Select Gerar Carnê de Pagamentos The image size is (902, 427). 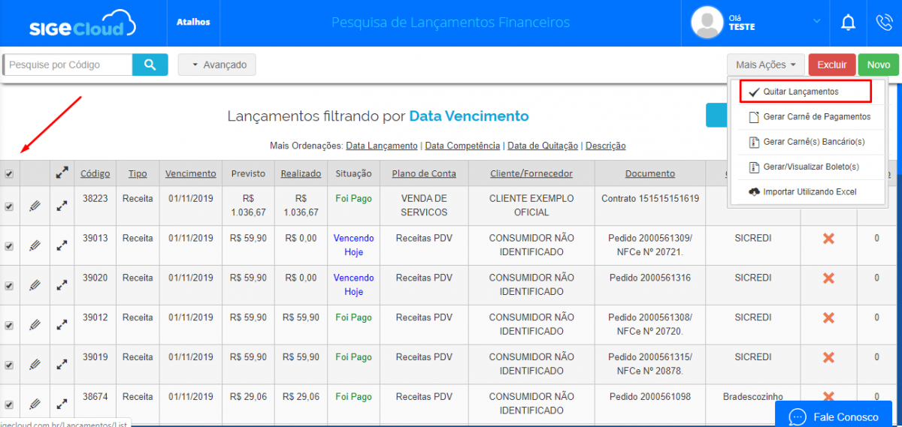point(809,117)
